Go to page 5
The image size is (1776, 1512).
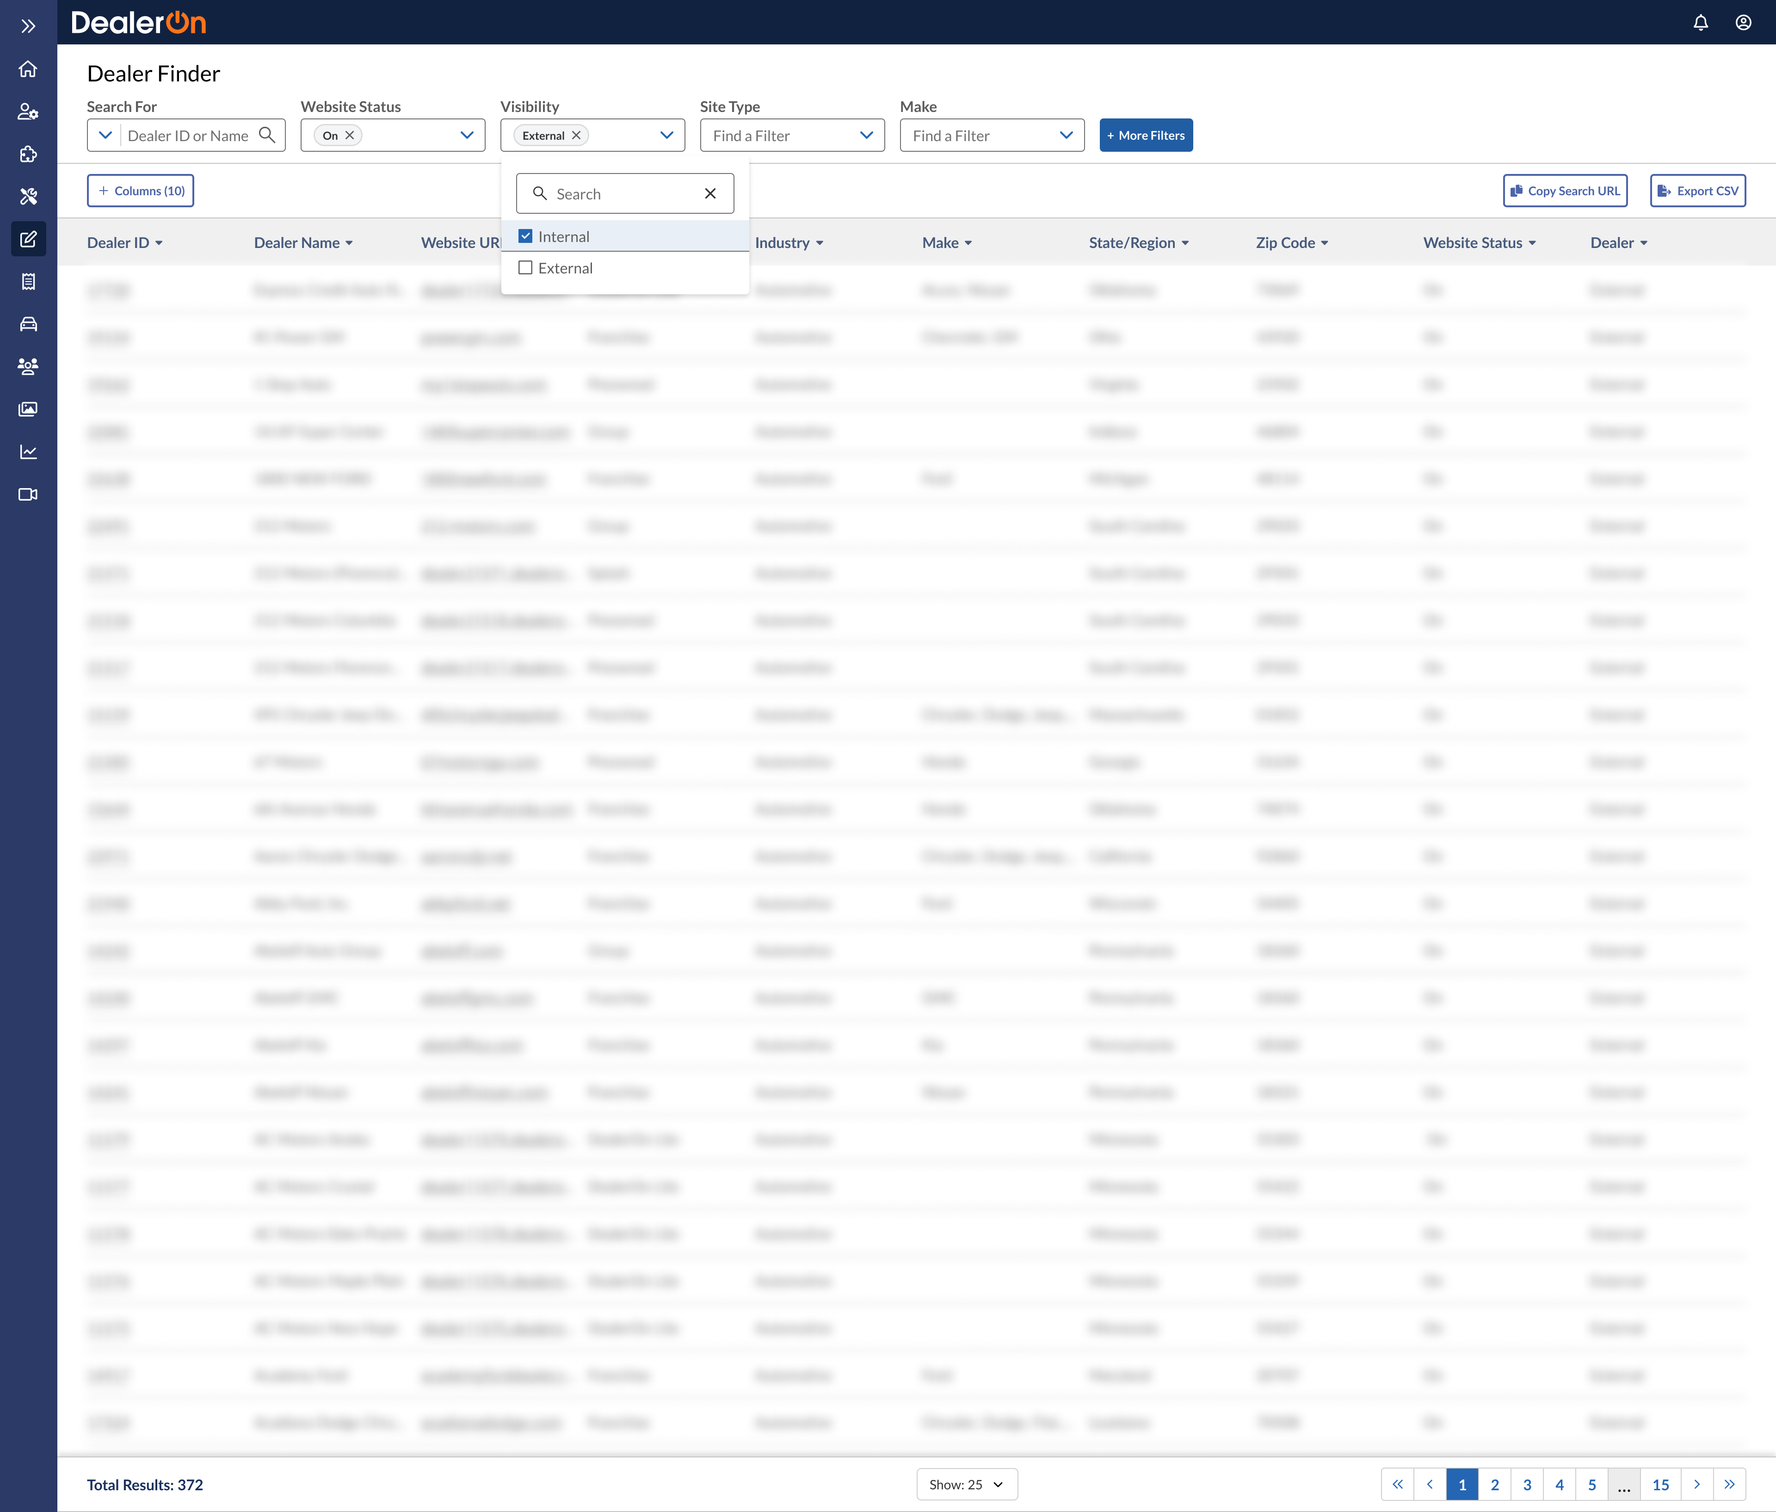(1593, 1485)
